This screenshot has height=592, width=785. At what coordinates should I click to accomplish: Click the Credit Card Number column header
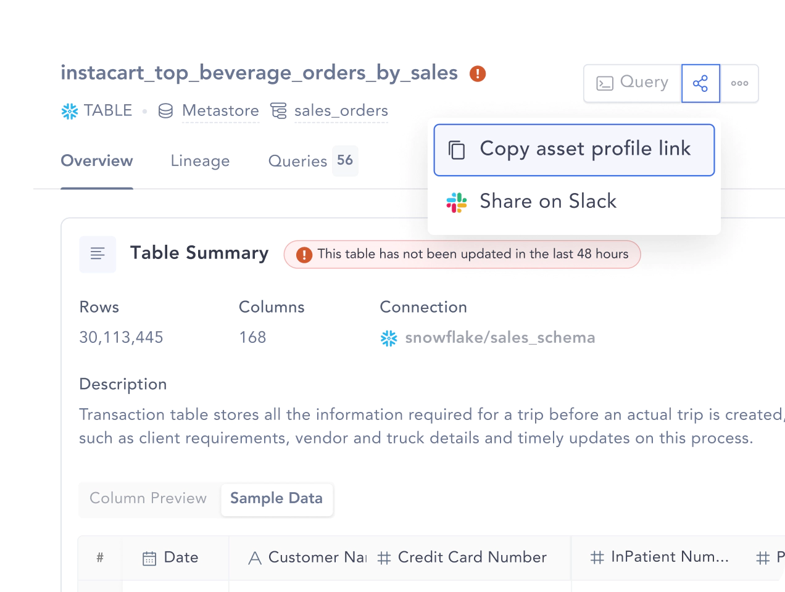tap(470, 558)
